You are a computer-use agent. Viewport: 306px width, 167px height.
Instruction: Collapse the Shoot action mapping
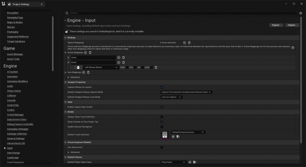tap(68, 62)
